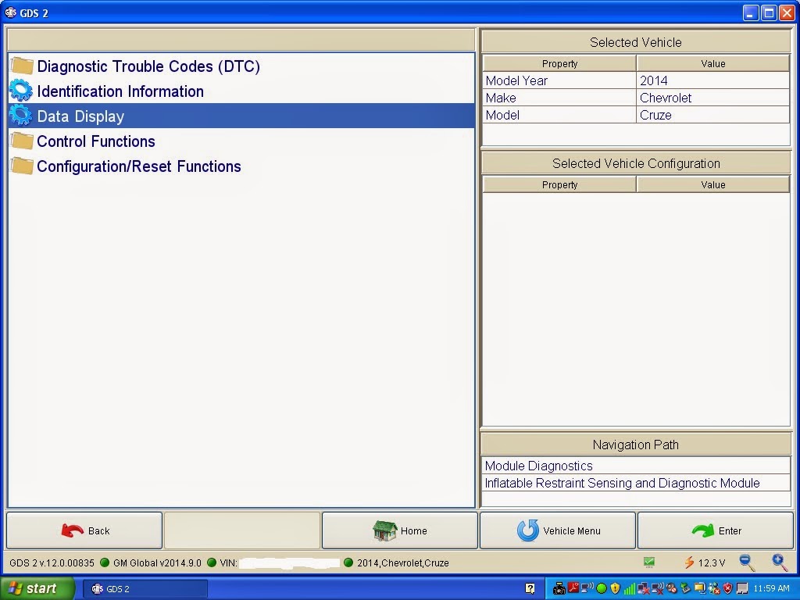Click the Property header in Selected Vehicle table
800x600 pixels.
[559, 64]
